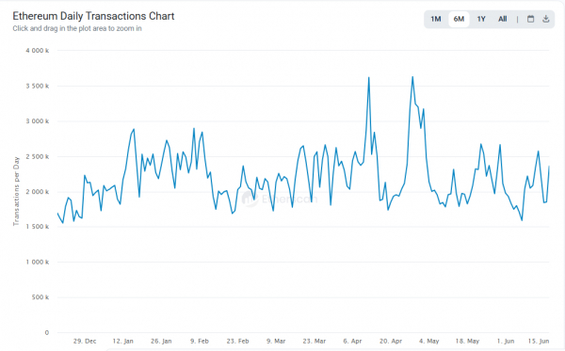Click the 500 k y-axis label
This screenshot has width=565, height=351.
(x=40, y=297)
